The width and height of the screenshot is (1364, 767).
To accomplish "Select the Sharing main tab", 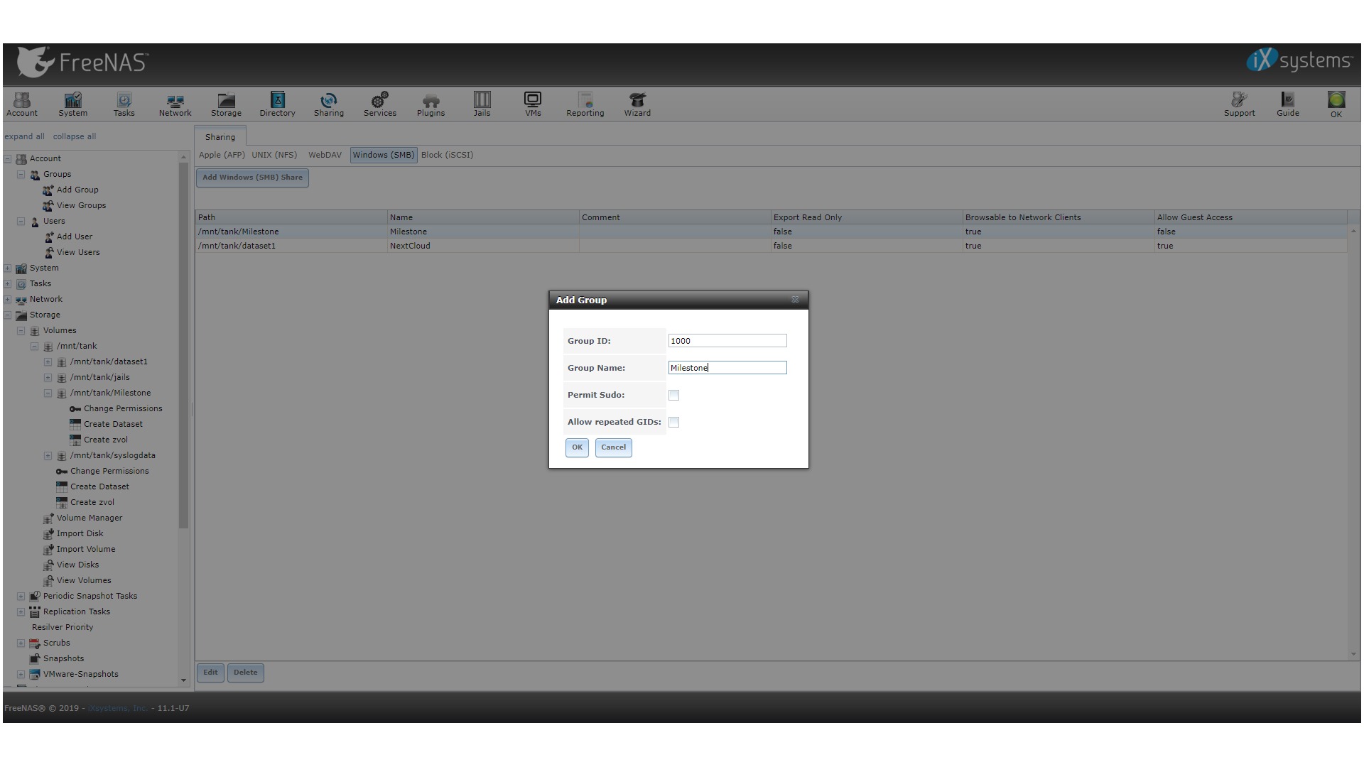I will coord(220,137).
